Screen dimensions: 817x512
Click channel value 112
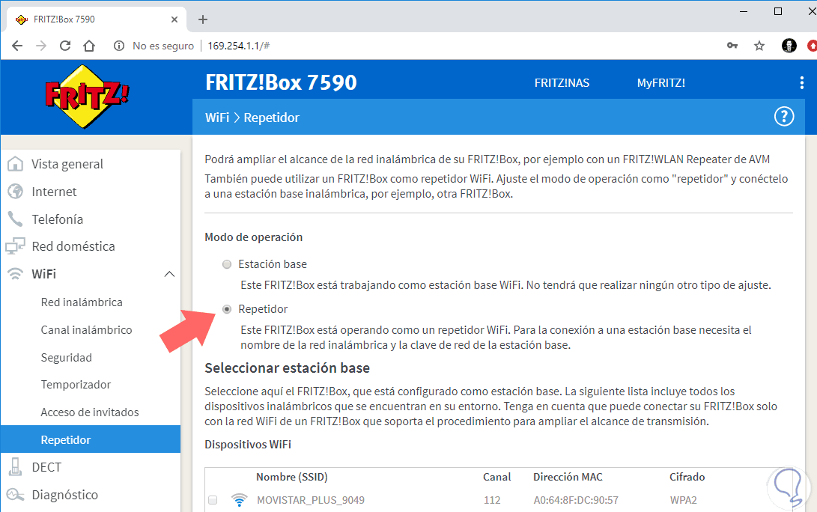coord(492,500)
